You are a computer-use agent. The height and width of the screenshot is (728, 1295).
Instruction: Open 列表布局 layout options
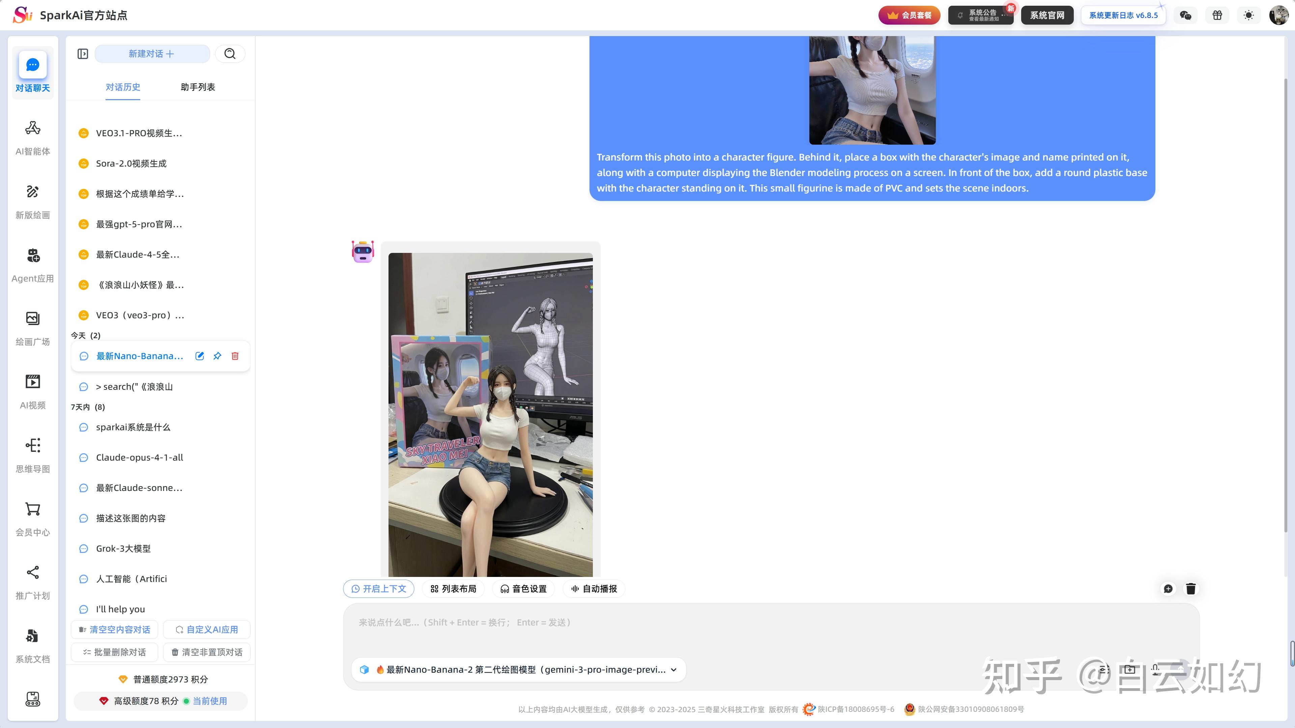point(453,589)
